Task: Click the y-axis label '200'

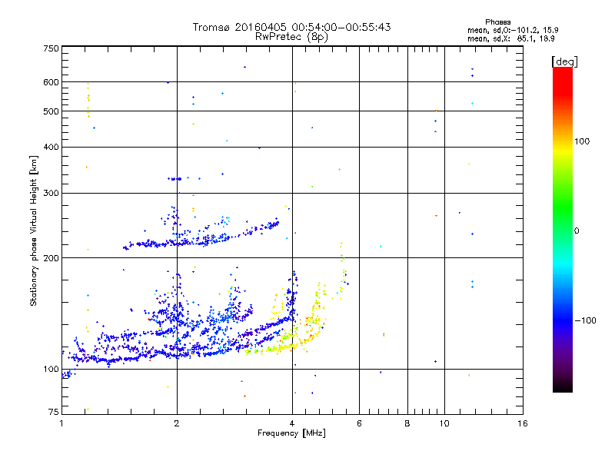Action: (x=51, y=258)
